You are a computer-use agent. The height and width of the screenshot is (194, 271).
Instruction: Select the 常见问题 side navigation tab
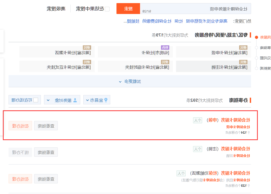pyautogui.click(x=265, y=58)
